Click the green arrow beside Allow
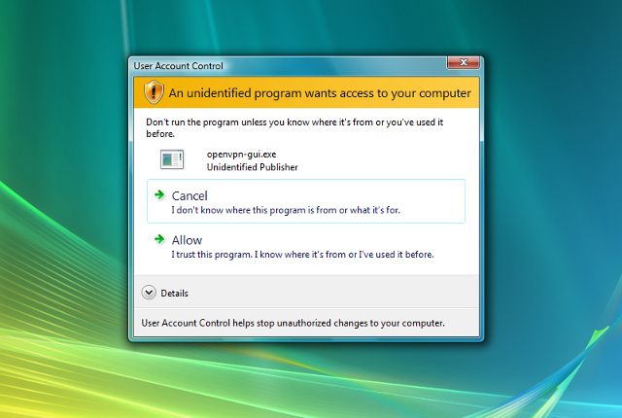 (159, 239)
